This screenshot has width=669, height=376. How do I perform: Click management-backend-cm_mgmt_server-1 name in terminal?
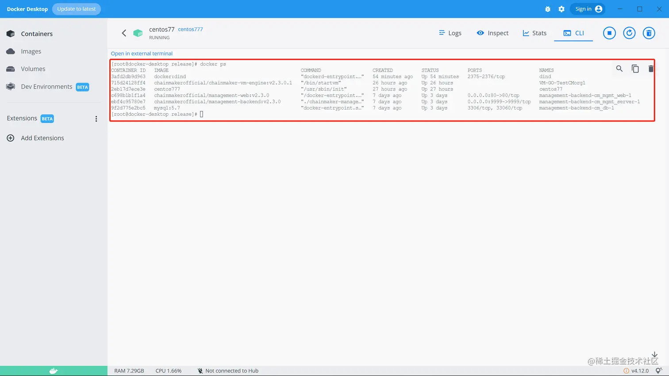(590, 102)
